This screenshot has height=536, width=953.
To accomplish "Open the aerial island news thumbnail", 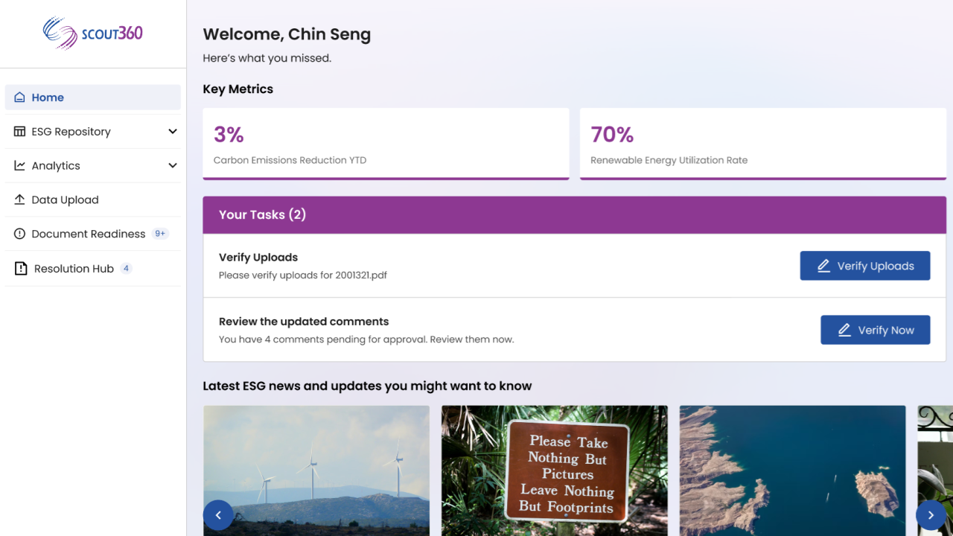I will pos(792,470).
